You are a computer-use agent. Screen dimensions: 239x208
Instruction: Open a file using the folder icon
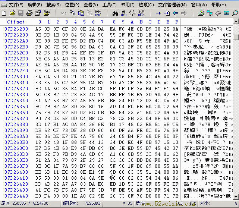(x=13, y=13)
